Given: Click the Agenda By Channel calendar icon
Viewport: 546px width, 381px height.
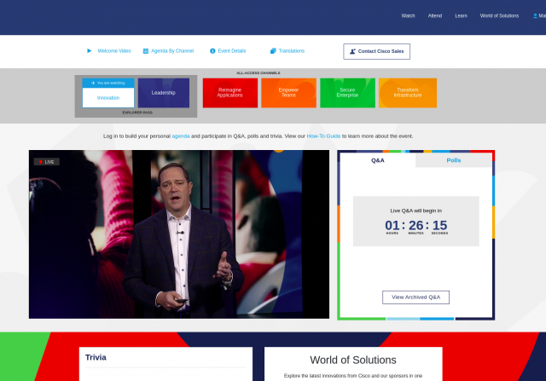Looking at the screenshot, I should coord(146,51).
